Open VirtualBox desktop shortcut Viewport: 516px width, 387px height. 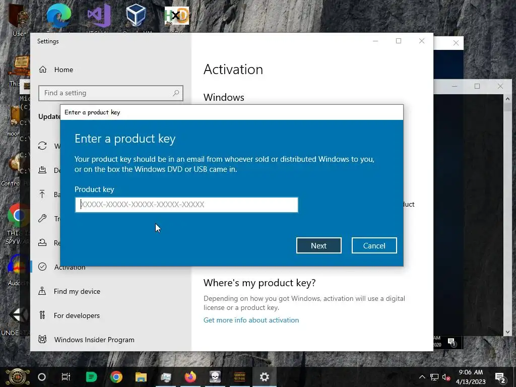pyautogui.click(x=136, y=15)
